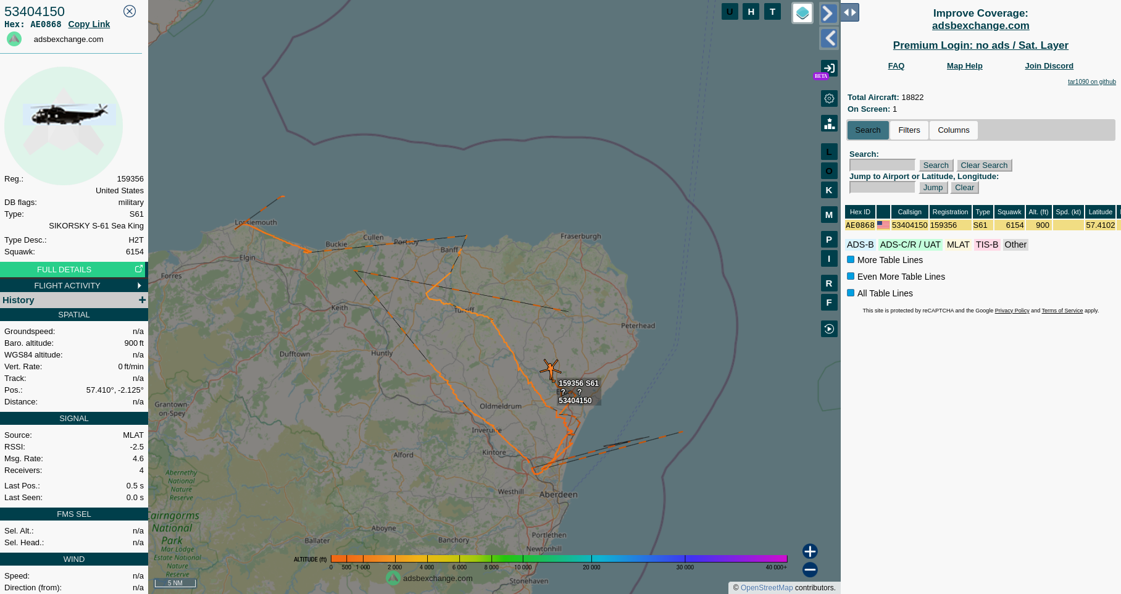
Task: Open the settings gear on map
Action: pyautogui.click(x=829, y=98)
